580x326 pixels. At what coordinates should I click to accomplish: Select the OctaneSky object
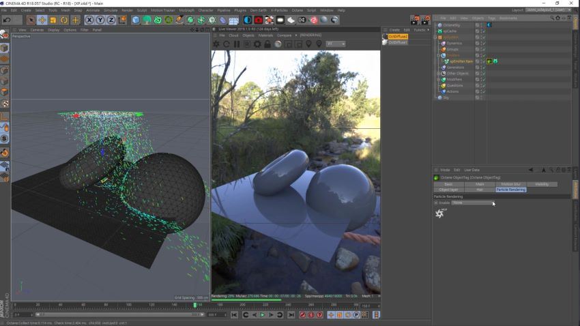(452, 25)
